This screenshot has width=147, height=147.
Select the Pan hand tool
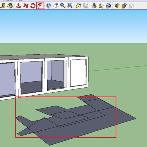click(56, 6)
